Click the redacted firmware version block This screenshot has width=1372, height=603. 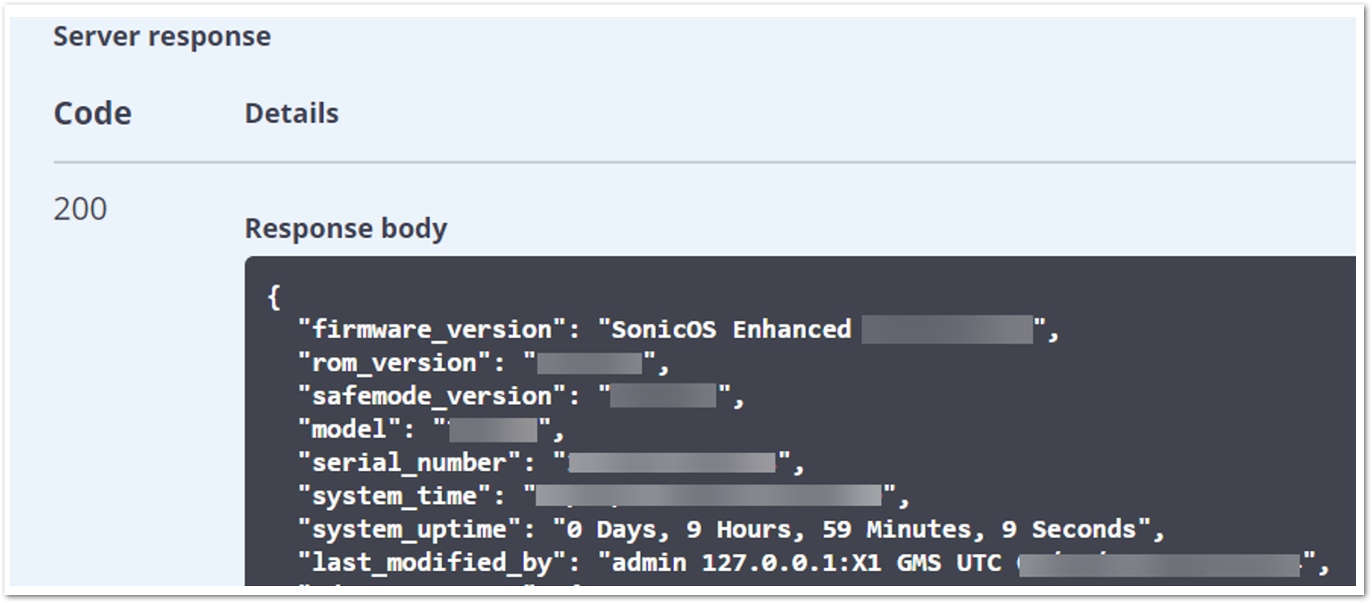(947, 330)
